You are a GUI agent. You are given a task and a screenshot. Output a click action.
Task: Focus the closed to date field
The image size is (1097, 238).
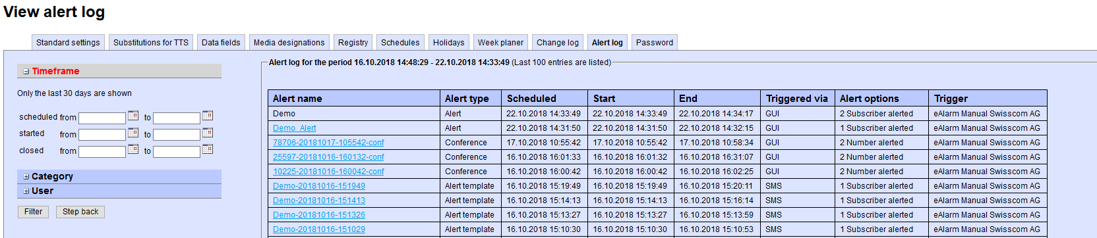click(x=177, y=152)
